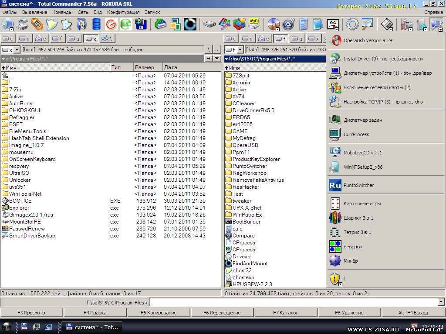Start Тетрис 3 в 1 game

click(x=386, y=232)
